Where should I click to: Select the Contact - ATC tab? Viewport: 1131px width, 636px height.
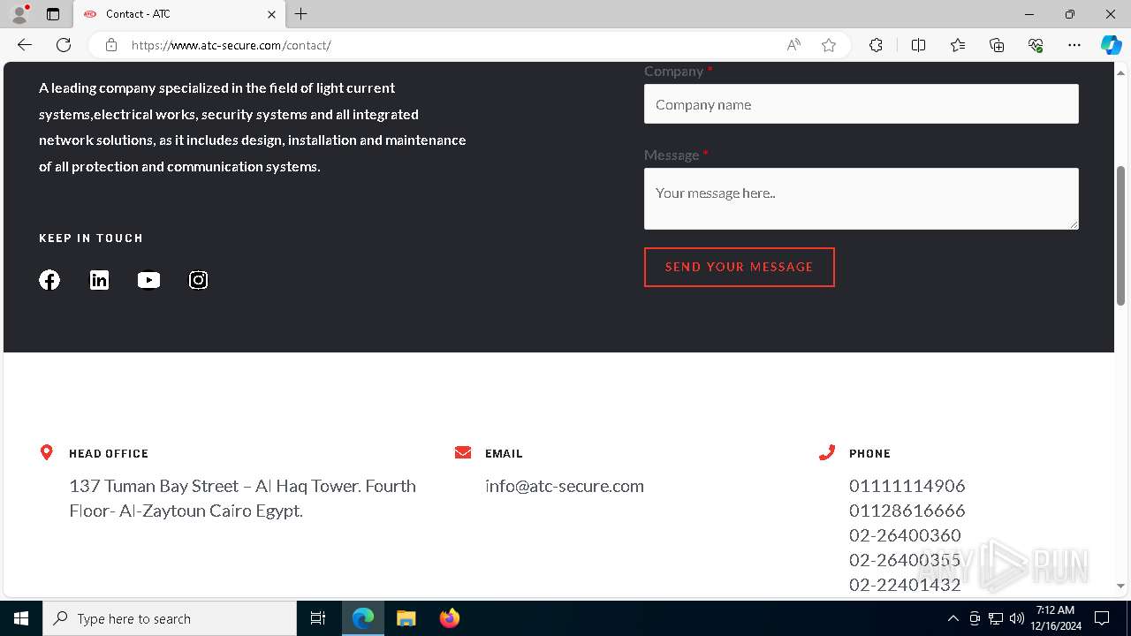tap(179, 14)
